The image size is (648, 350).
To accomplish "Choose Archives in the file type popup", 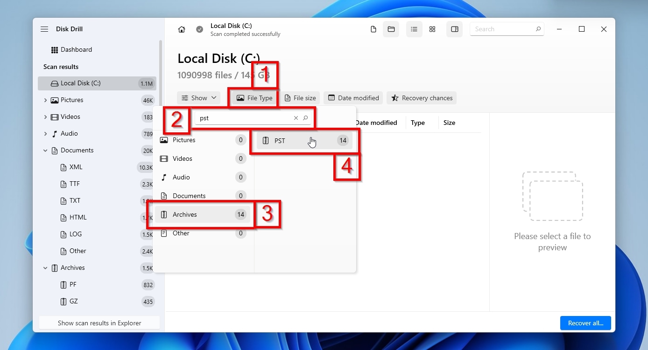I will pyautogui.click(x=203, y=215).
